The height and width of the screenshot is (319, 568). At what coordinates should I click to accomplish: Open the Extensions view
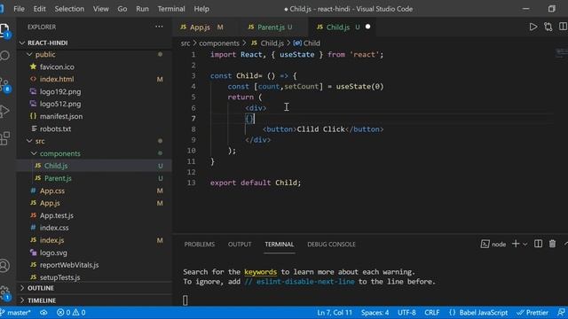(4, 138)
